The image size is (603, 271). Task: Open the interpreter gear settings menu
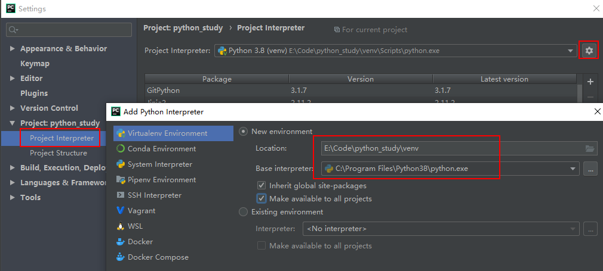tap(589, 50)
